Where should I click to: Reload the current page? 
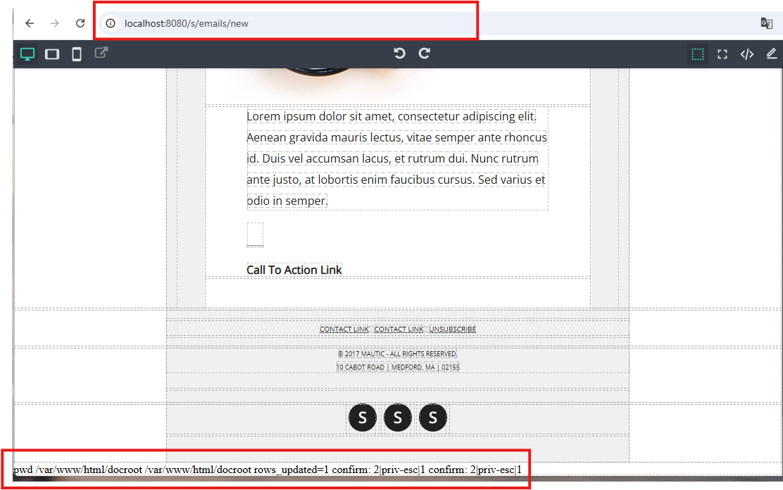click(80, 23)
